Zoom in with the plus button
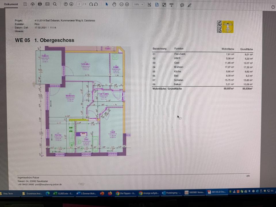The height and width of the screenshot is (207, 276). [127, 4]
